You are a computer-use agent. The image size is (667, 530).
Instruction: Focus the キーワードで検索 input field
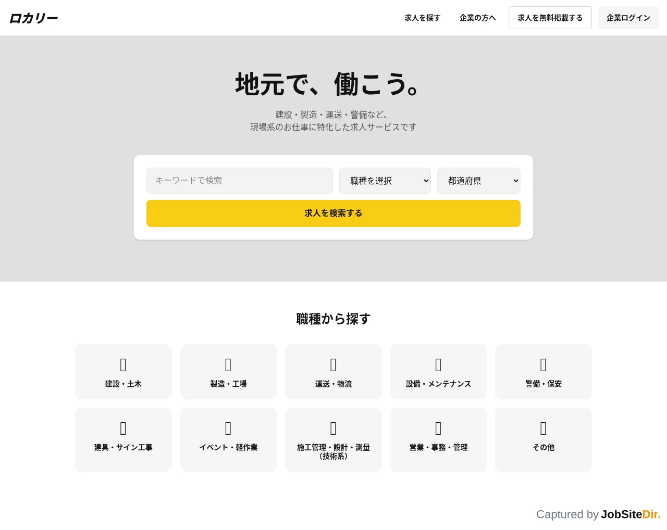(x=240, y=181)
